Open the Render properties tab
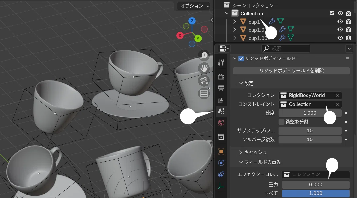The width and height of the screenshot is (357, 198). click(x=221, y=77)
